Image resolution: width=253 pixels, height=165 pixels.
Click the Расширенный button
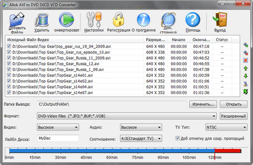[x=234, y=116]
